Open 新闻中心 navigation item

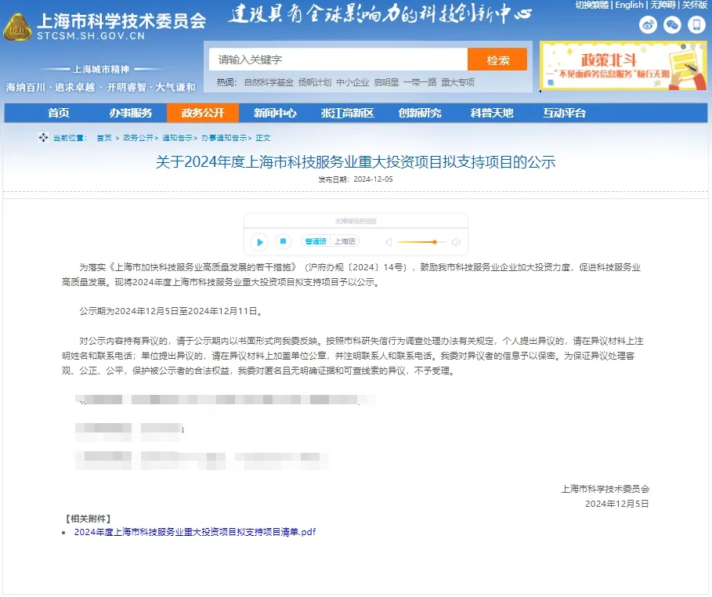(275, 113)
